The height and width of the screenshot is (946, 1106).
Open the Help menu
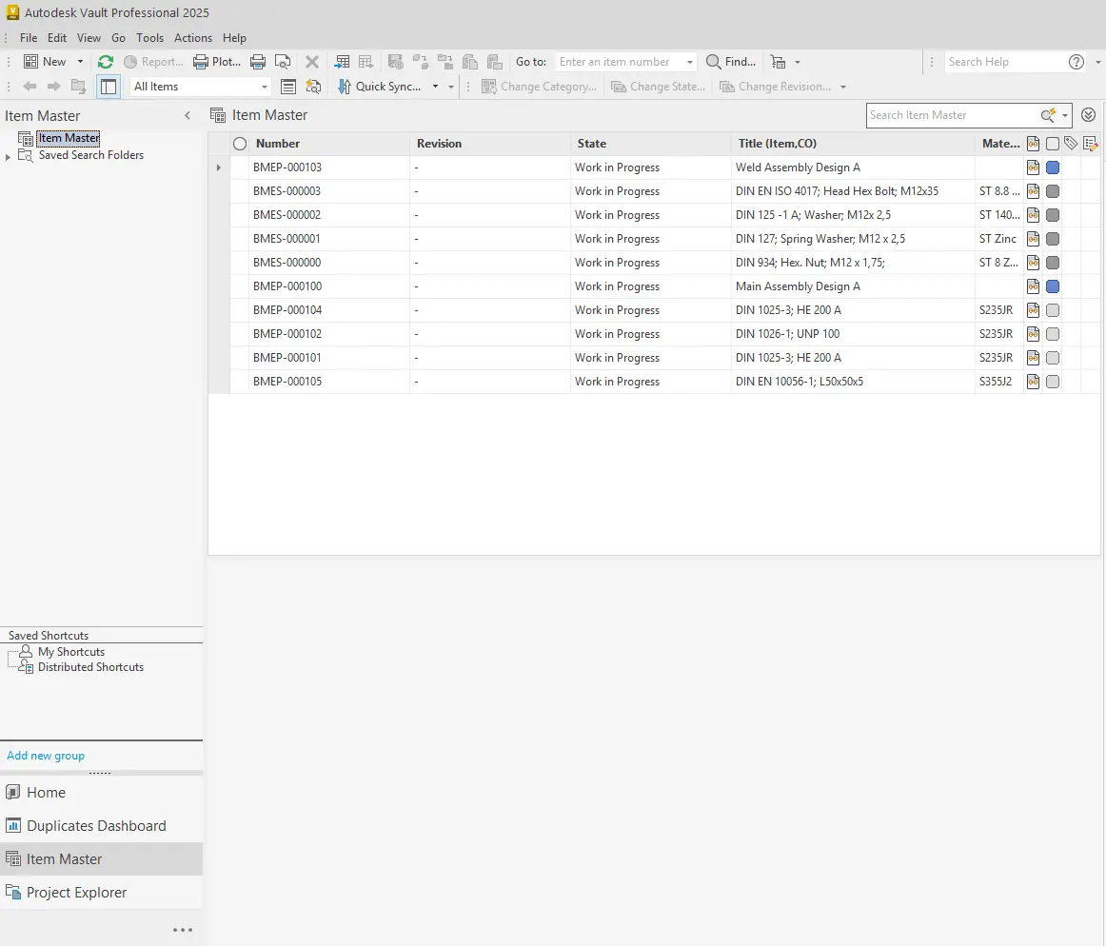pos(234,38)
